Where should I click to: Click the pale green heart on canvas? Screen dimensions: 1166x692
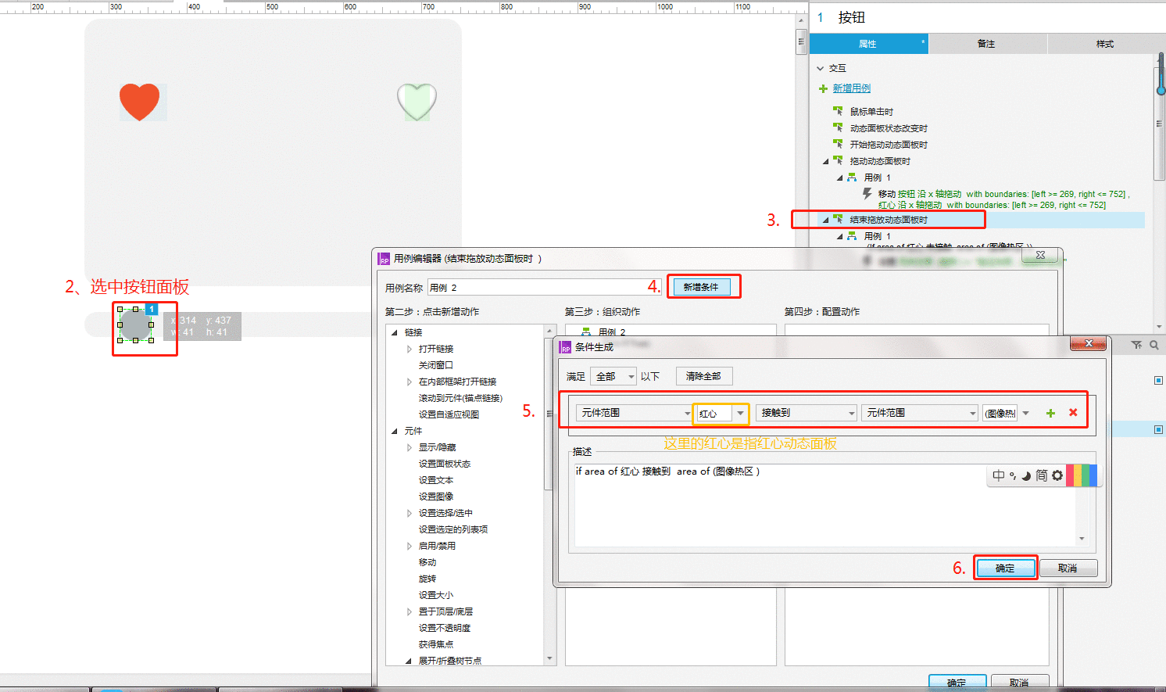(417, 102)
